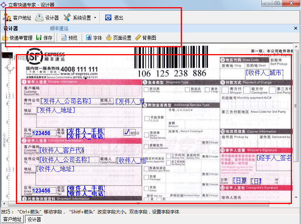Select the [日期] date field
Image resolution: width=301 pixels, height=224 pixels.
(240, 181)
